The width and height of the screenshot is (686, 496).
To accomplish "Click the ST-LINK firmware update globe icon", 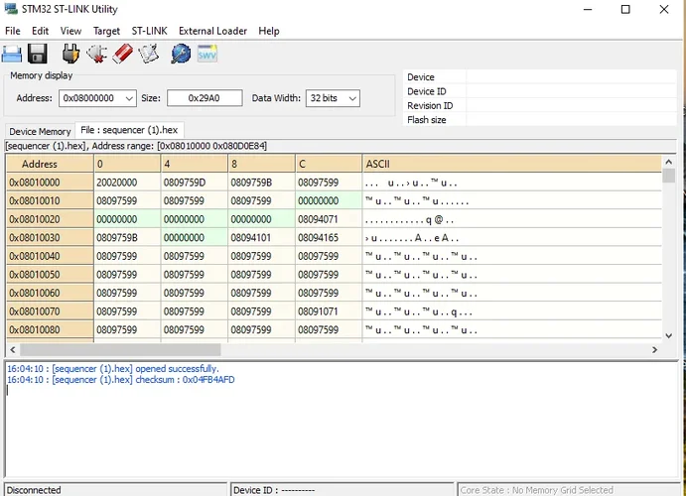I will [181, 54].
